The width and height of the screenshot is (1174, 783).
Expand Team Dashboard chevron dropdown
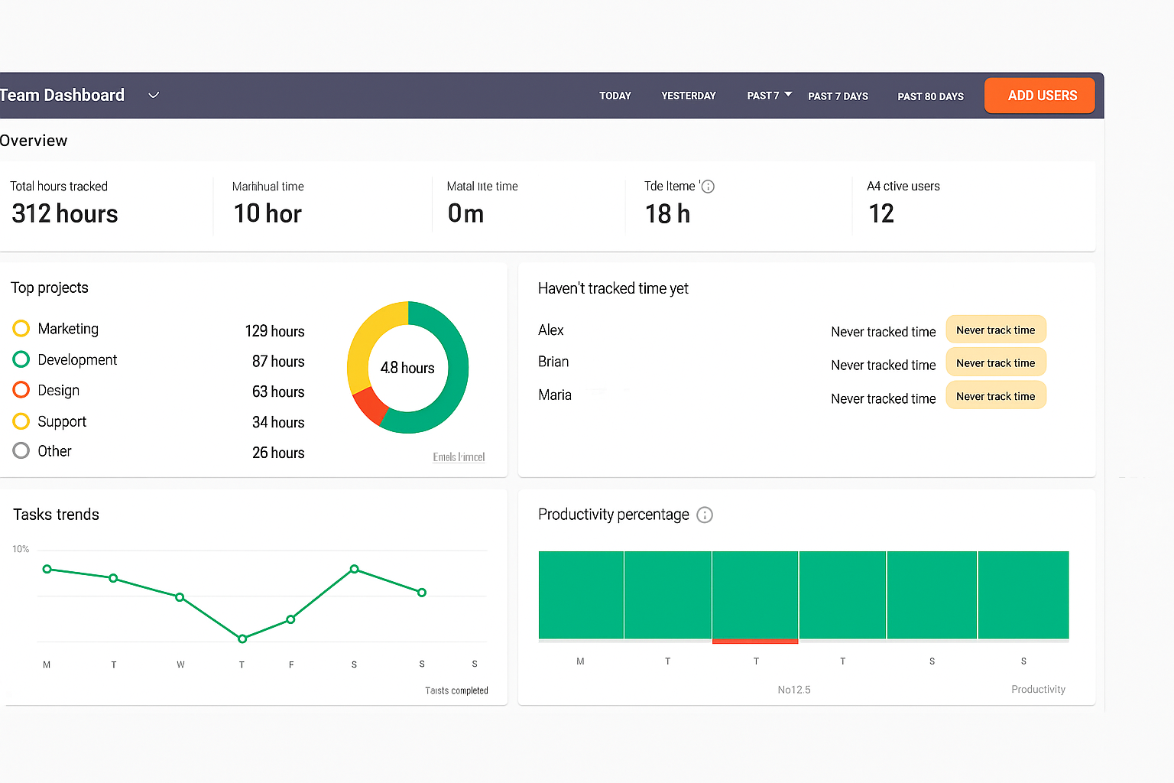coord(154,96)
